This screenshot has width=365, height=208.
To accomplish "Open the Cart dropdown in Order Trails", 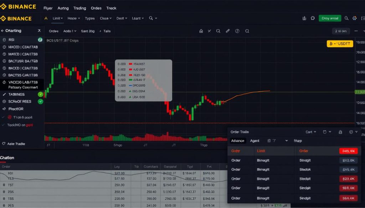I will tap(311, 132).
